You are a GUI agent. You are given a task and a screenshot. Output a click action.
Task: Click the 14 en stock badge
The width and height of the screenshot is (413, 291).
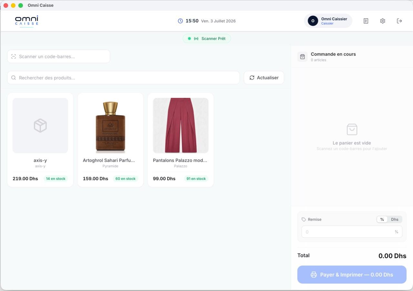coord(56,179)
